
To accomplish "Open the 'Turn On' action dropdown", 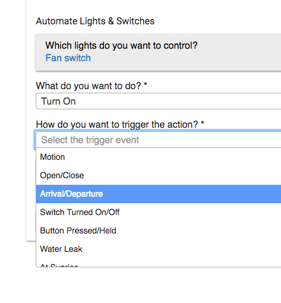I will click(158, 101).
